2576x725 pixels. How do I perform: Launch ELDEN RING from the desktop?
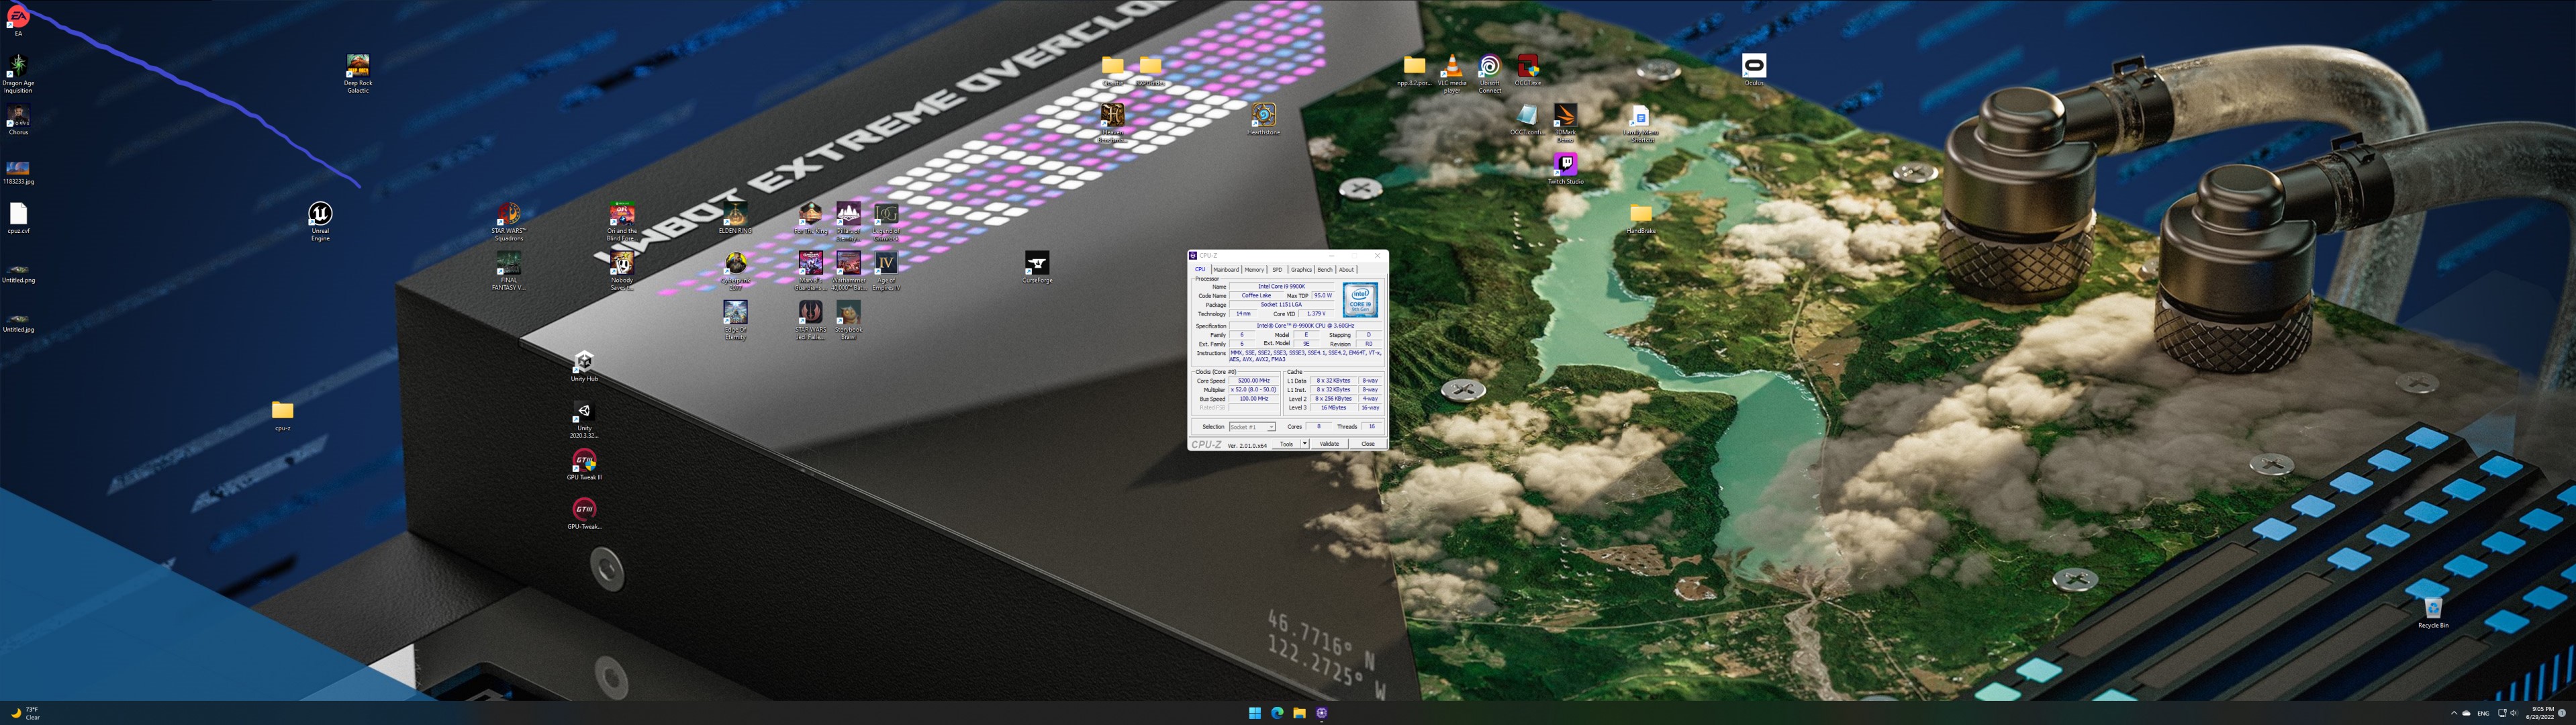[x=735, y=218]
